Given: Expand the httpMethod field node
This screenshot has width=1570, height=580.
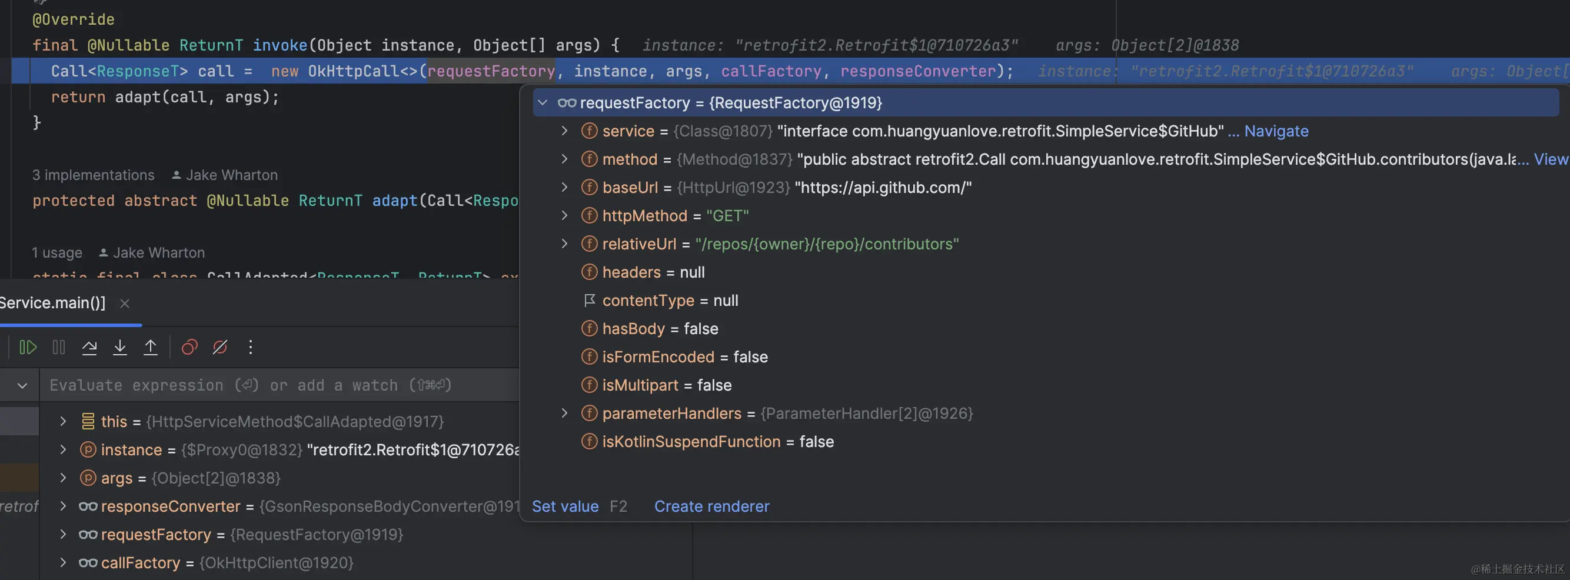Looking at the screenshot, I should point(564,216).
